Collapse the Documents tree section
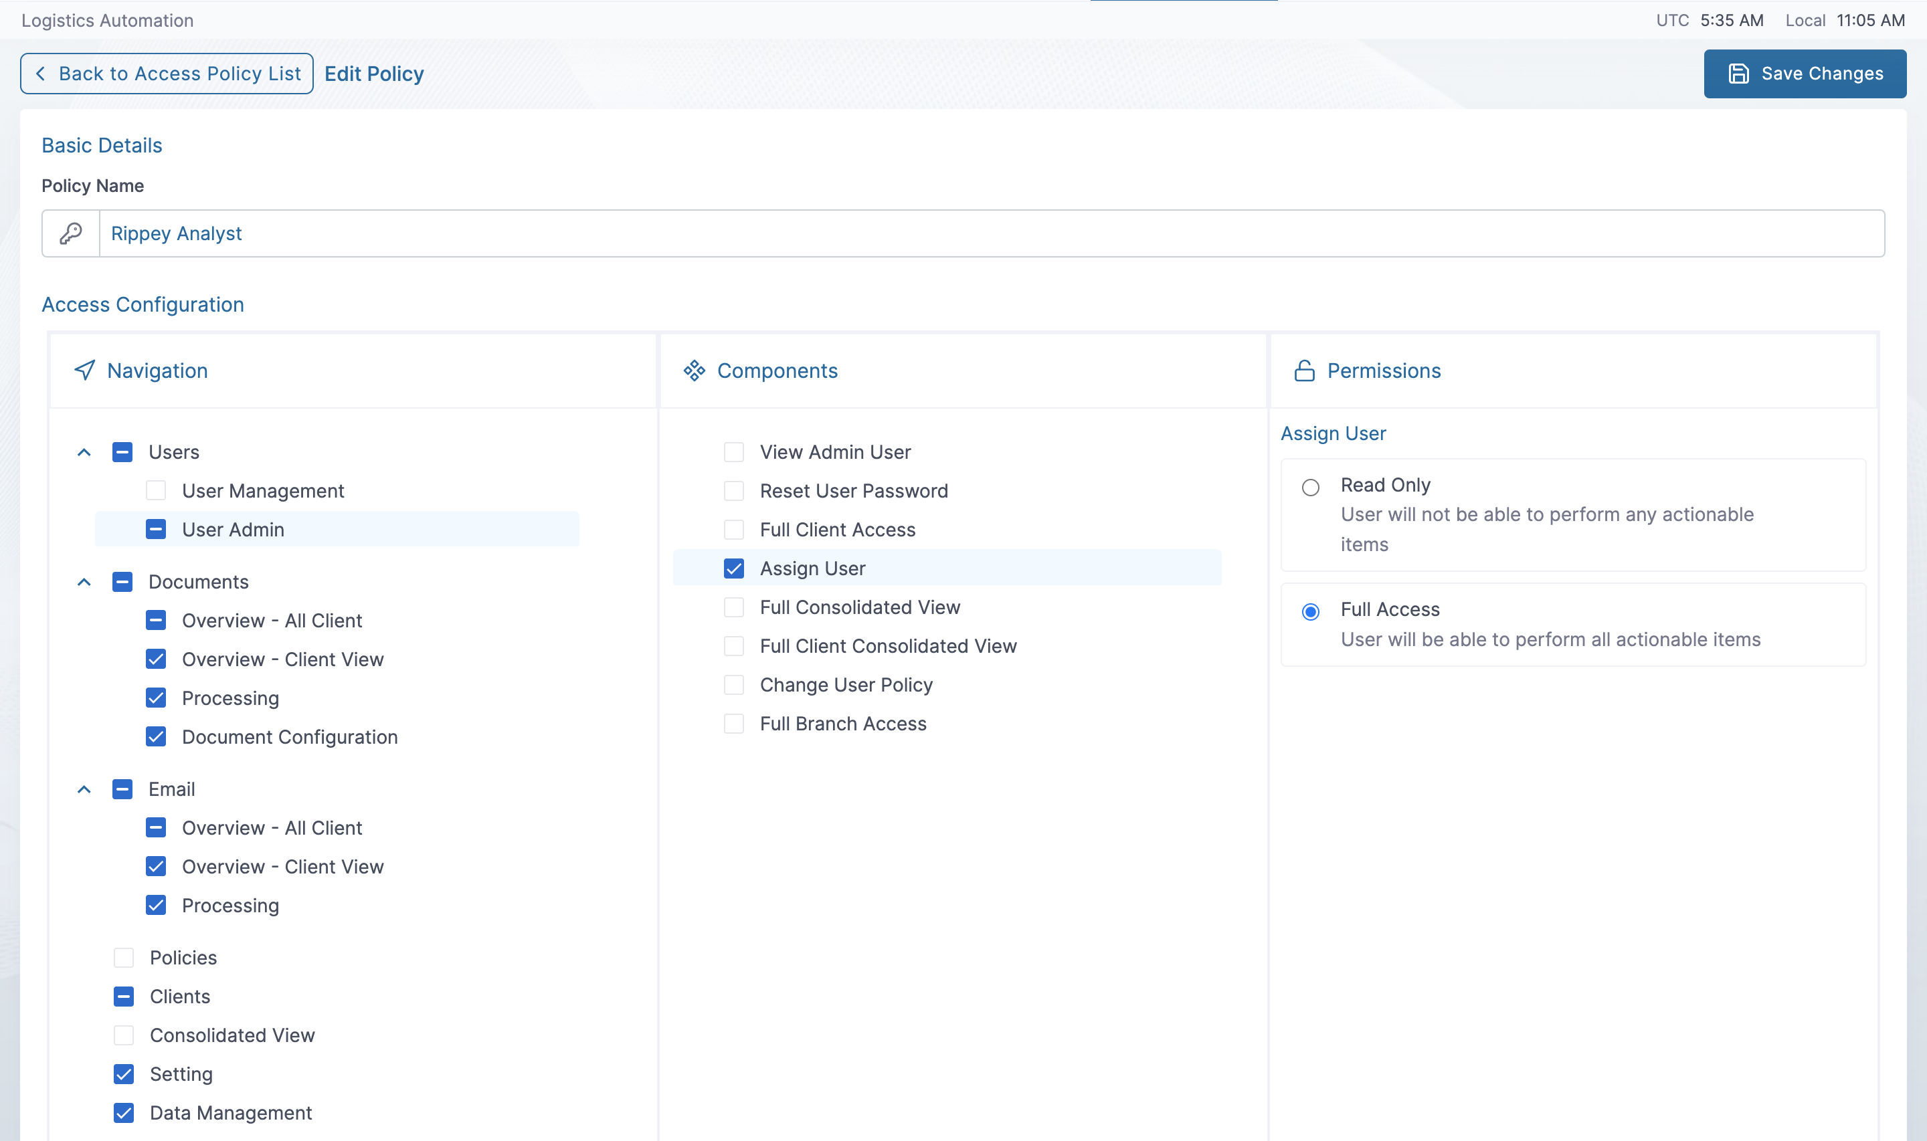The width and height of the screenshot is (1927, 1141). coord(84,582)
